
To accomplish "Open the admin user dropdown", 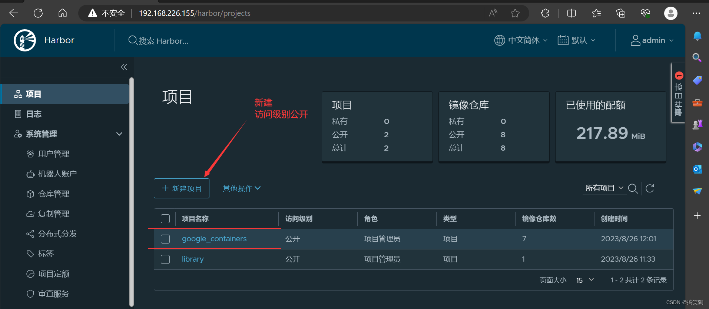I will pos(652,40).
